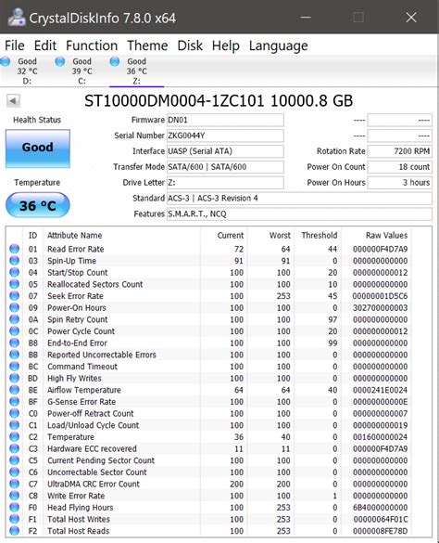This screenshot has width=439, height=543.
Task: Select the Z: disk tab
Action: click(136, 71)
